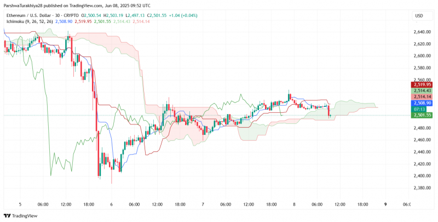The height and width of the screenshot is (222, 438).
Task: Click the blue 2,508.90 price label
Action: click(421, 103)
